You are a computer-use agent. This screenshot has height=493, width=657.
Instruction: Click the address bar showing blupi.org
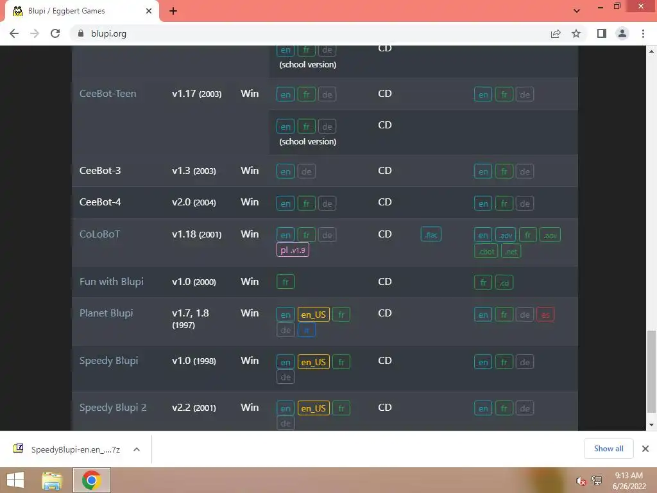click(310, 33)
